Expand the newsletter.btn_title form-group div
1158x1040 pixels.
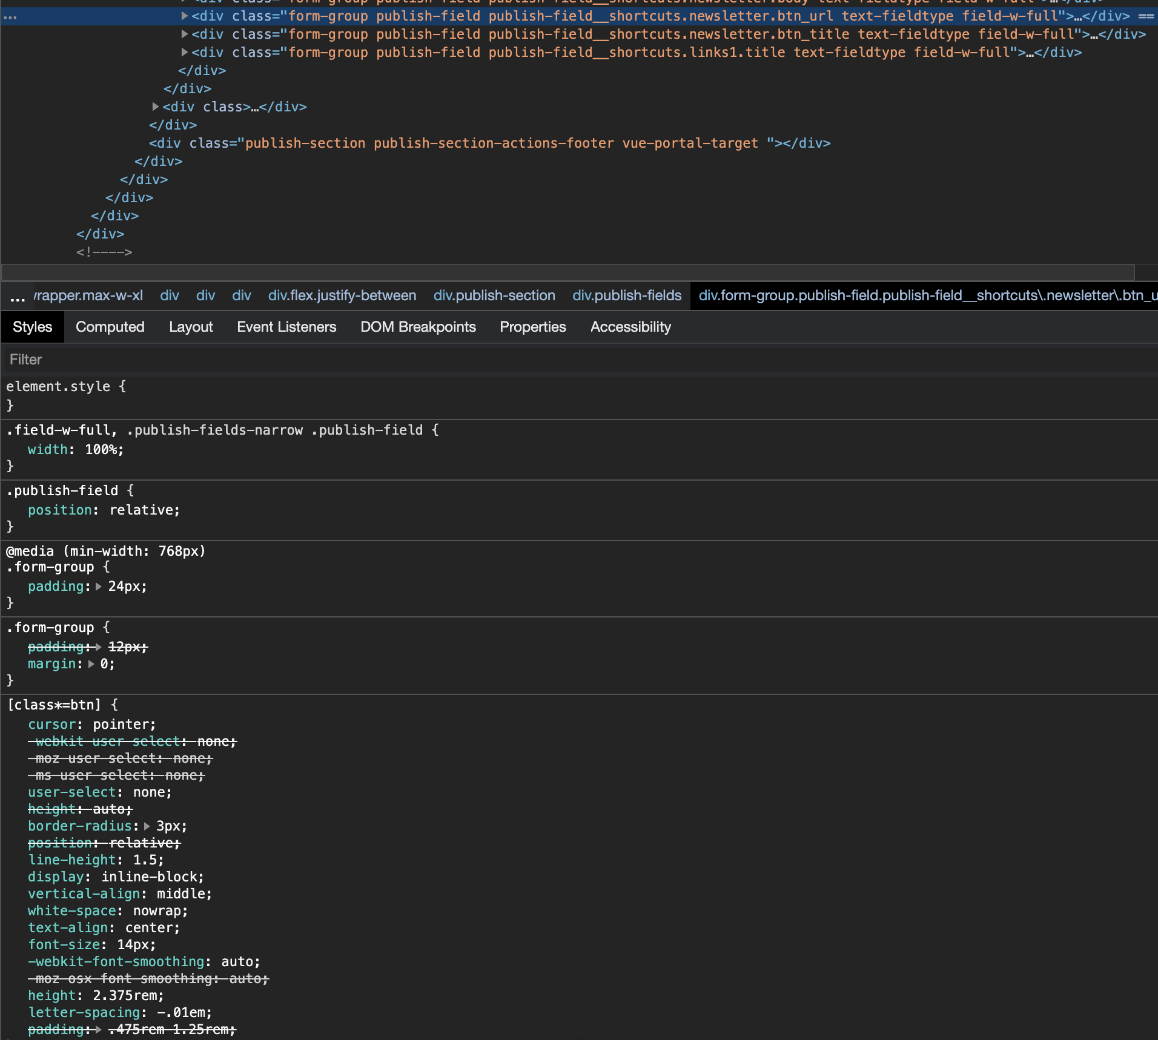pyautogui.click(x=185, y=35)
